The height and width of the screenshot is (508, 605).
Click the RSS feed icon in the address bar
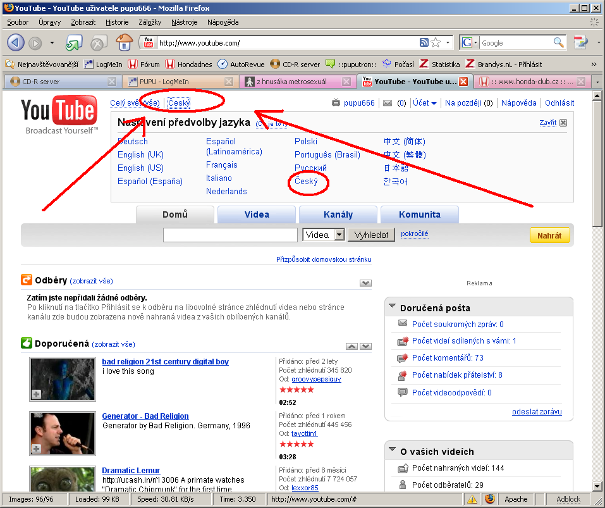pos(424,42)
